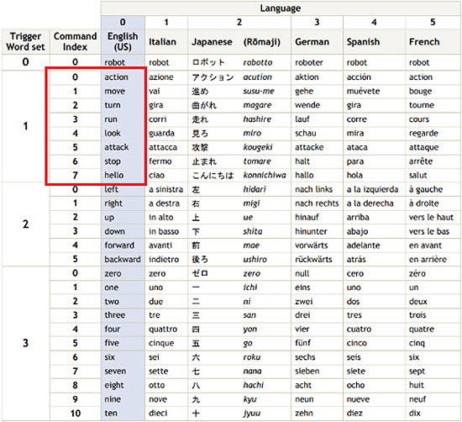
Task: Select the English word 'seven'
Action: point(115,372)
